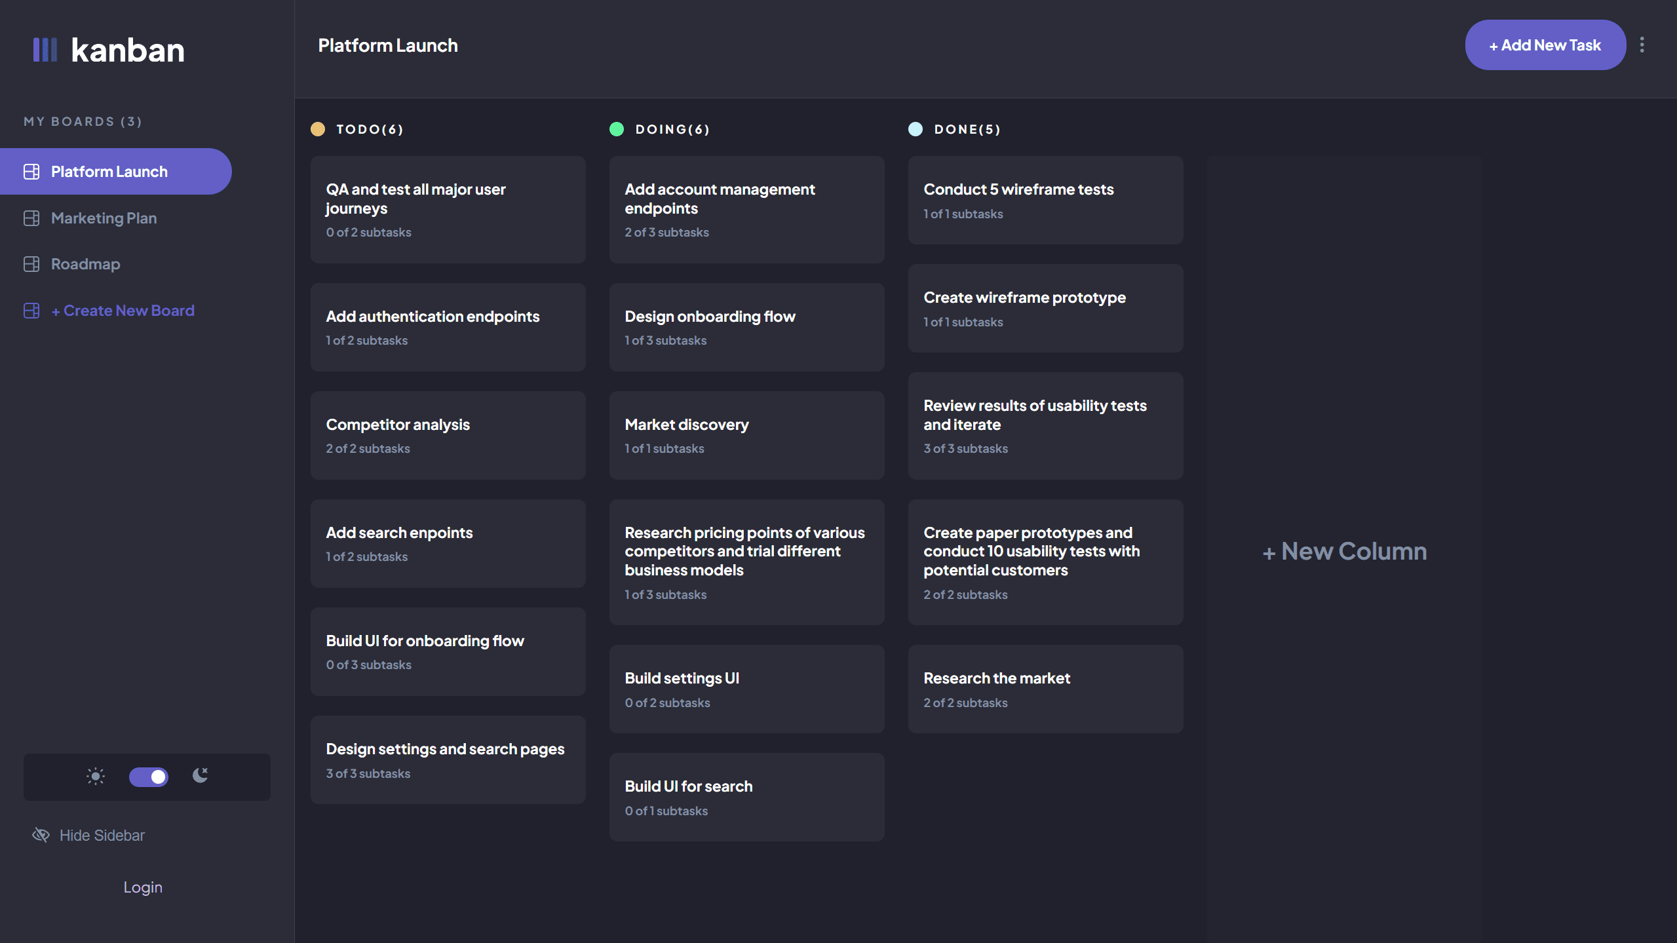The image size is (1677, 943).
Task: Open the Build UI for onboarding flow card
Action: pos(448,652)
